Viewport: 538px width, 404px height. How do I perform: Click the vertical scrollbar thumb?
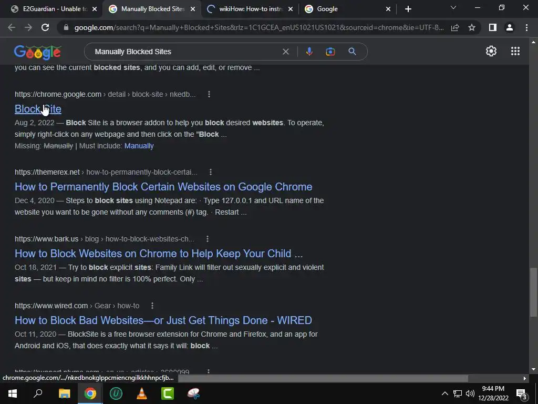click(x=533, y=292)
